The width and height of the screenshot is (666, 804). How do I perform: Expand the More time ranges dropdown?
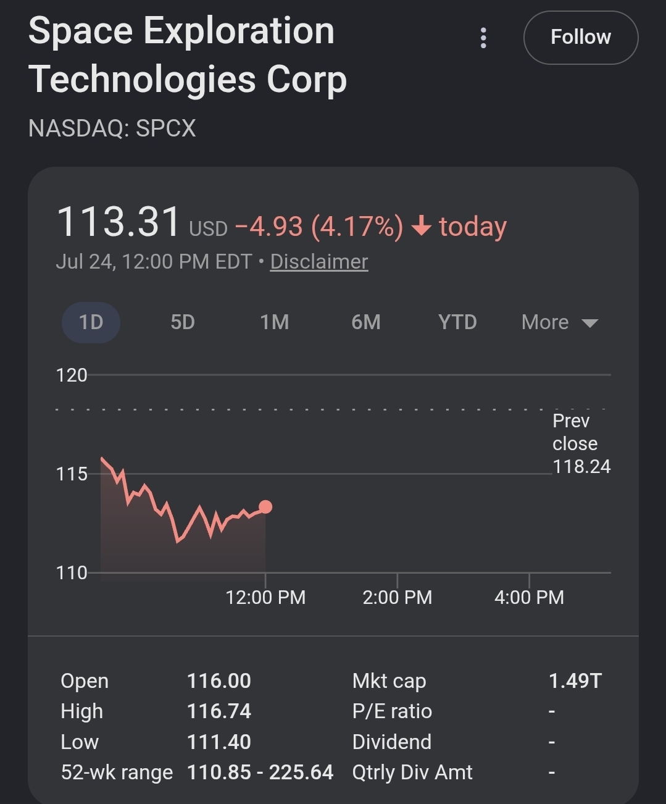(x=559, y=322)
